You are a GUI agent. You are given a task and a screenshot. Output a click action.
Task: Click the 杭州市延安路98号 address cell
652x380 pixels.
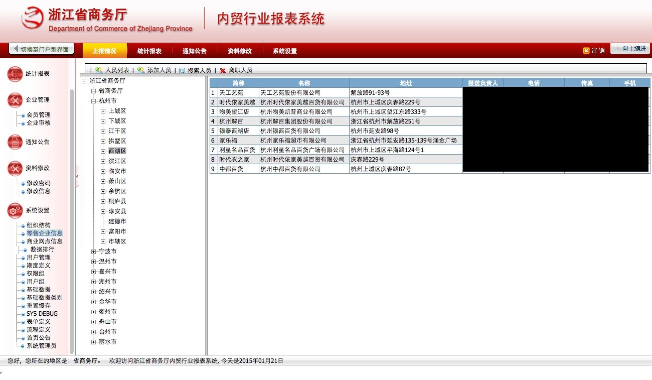pos(406,131)
